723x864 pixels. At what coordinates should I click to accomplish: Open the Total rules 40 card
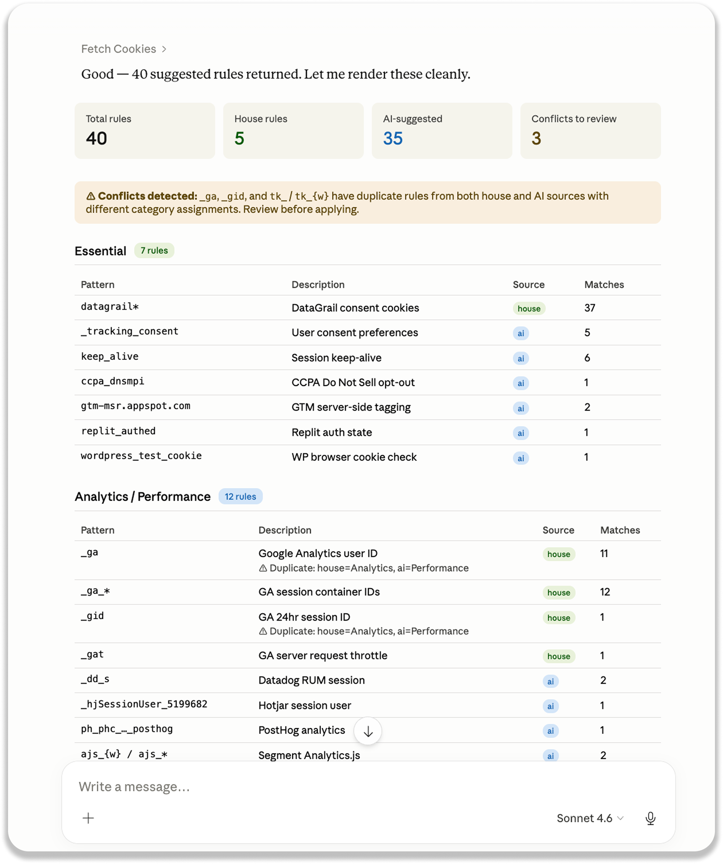click(x=145, y=131)
